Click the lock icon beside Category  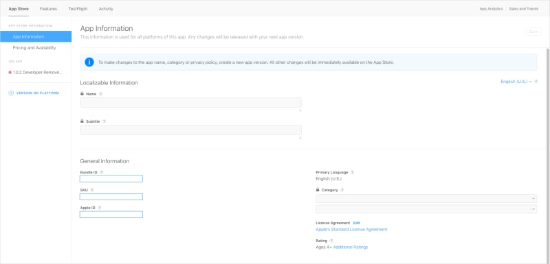point(318,189)
